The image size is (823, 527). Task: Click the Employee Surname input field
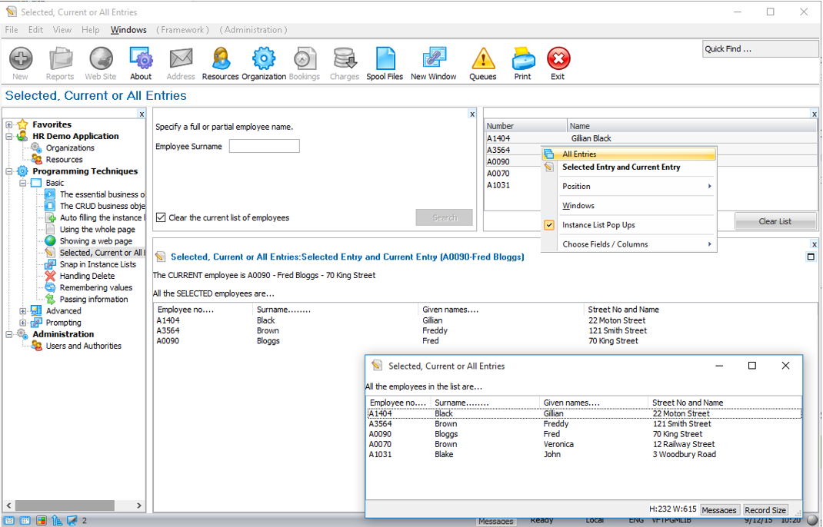(x=264, y=146)
